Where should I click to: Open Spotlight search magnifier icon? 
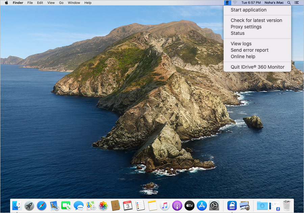tap(289, 3)
